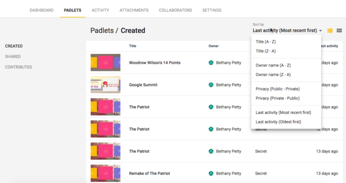Pick Last activity (Oldest first)

[278, 121]
